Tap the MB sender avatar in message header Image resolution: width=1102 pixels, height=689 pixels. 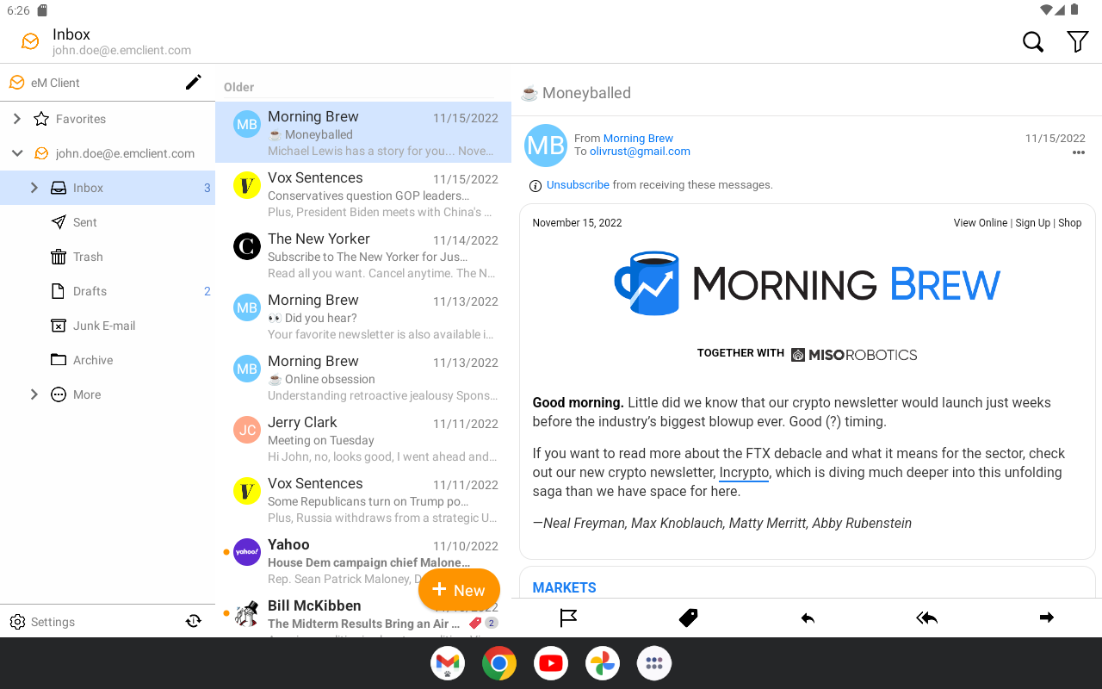pos(546,145)
